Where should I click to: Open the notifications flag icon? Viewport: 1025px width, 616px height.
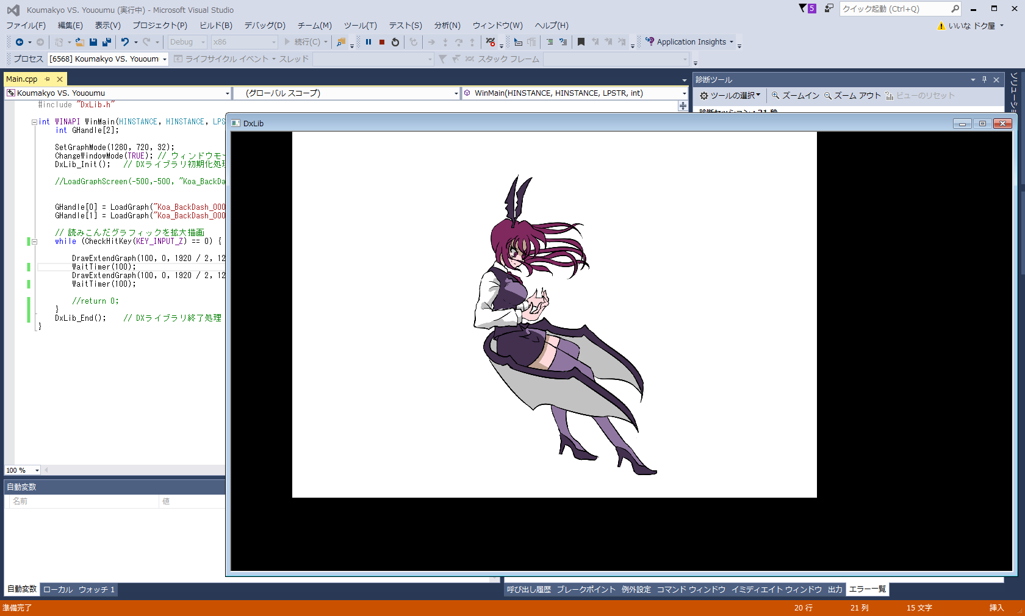[x=803, y=9]
